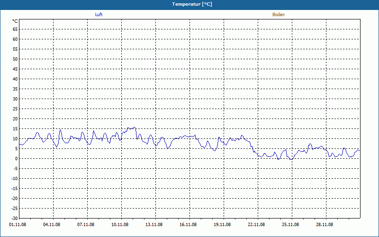This screenshot has width=379, height=237.
Task: Click the Luft legend label
Action: (x=99, y=15)
